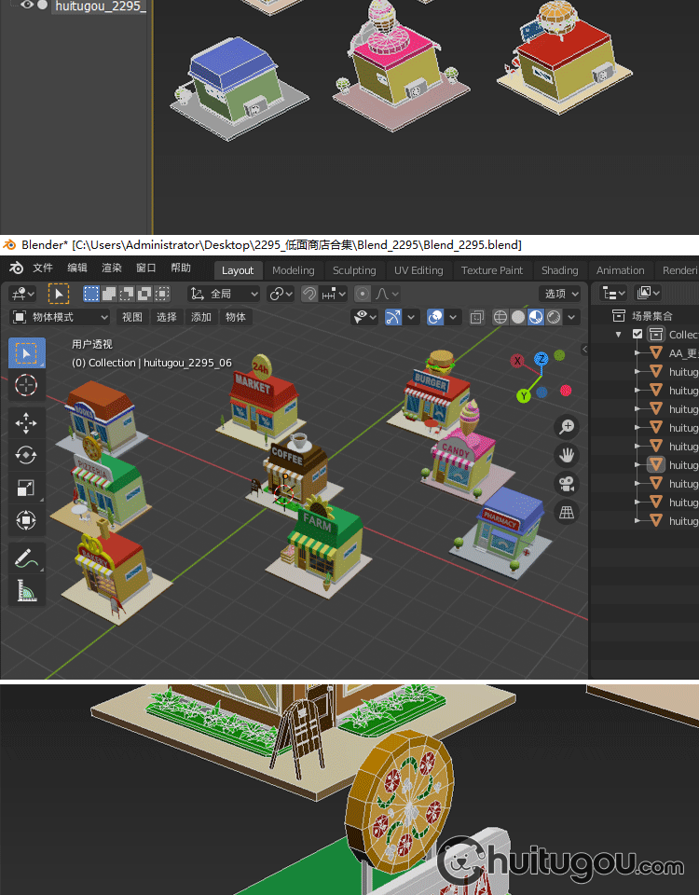Viewport: 699px width, 895px height.
Task: Select the Move tool in toolbar
Action: pos(26,422)
